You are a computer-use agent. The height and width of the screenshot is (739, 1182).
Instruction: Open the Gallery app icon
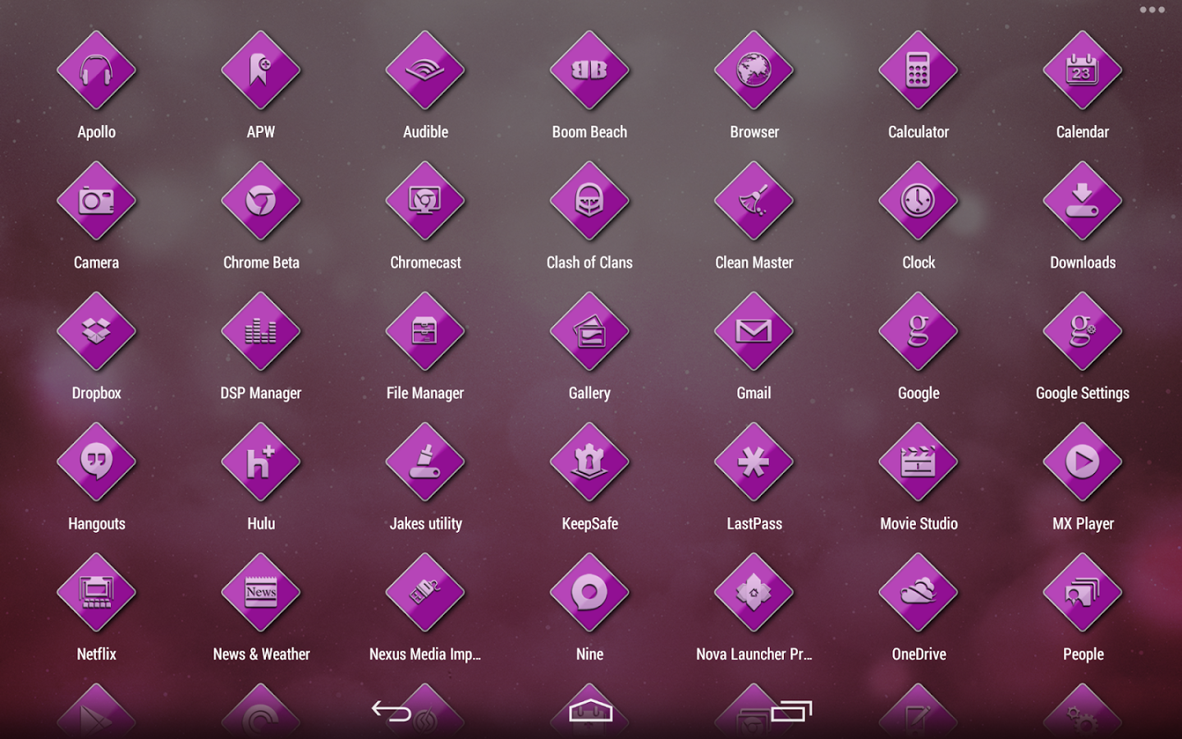[x=589, y=332]
